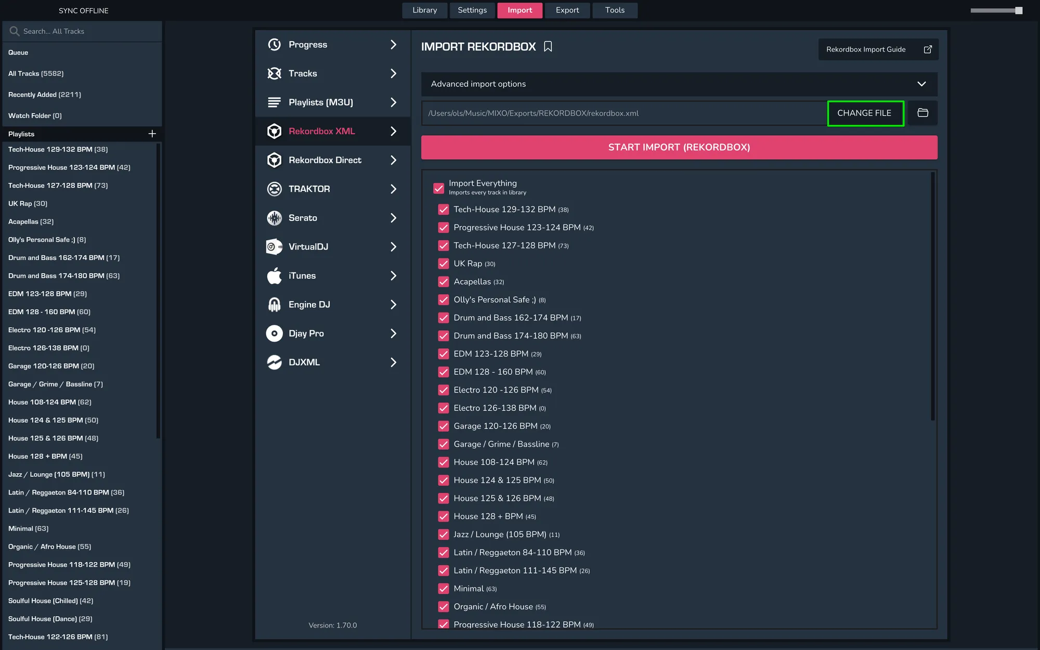Open the folder browser beside CHANGE FILE
Viewport: 1040px width, 650px height.
pyautogui.click(x=922, y=113)
